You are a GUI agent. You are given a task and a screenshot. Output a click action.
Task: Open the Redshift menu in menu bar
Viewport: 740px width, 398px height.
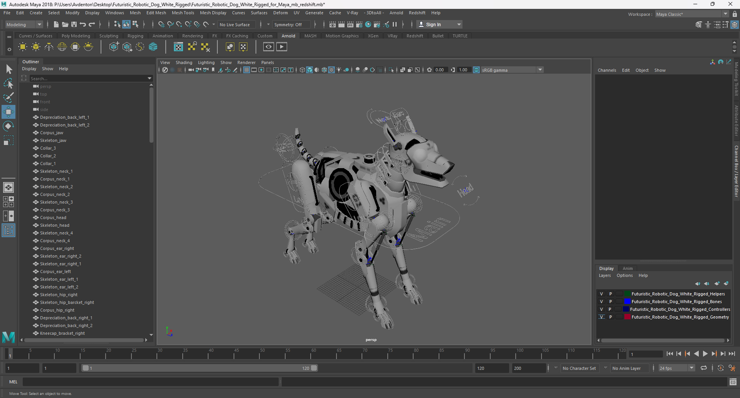[417, 13]
